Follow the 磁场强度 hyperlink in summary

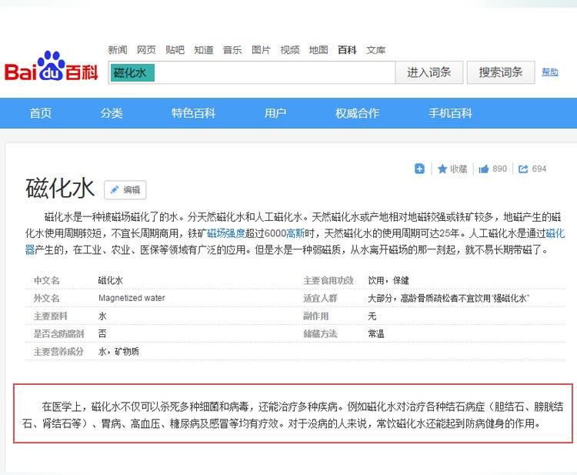point(226,233)
